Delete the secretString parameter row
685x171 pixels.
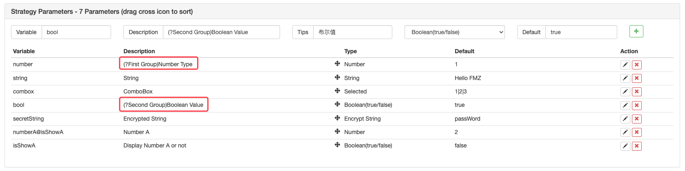pyautogui.click(x=636, y=119)
